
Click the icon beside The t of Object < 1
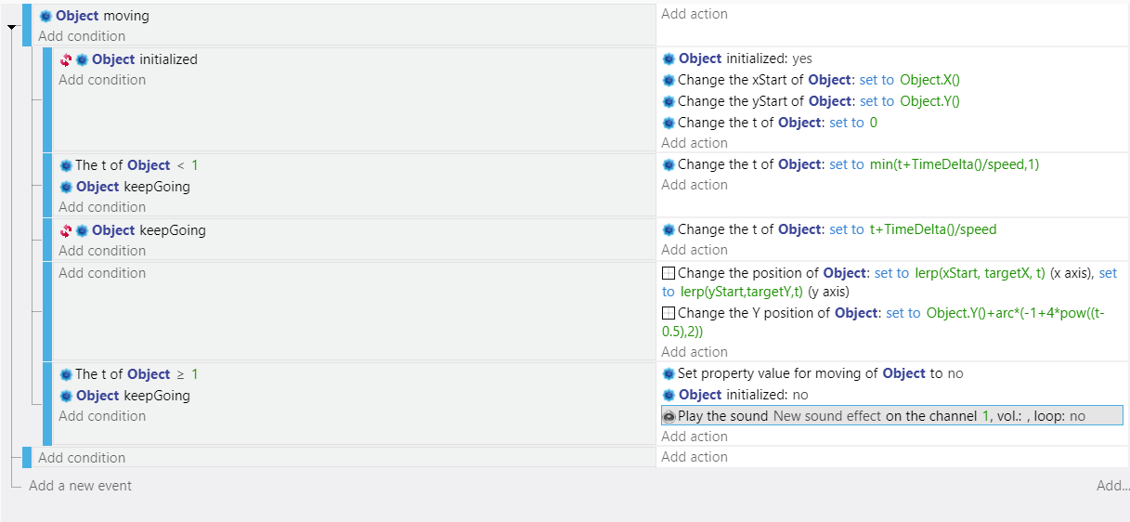pos(66,165)
